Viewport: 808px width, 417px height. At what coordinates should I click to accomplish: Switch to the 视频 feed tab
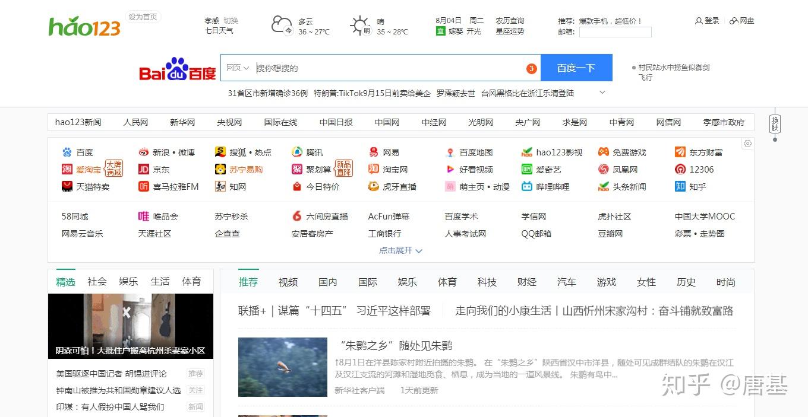pos(288,282)
